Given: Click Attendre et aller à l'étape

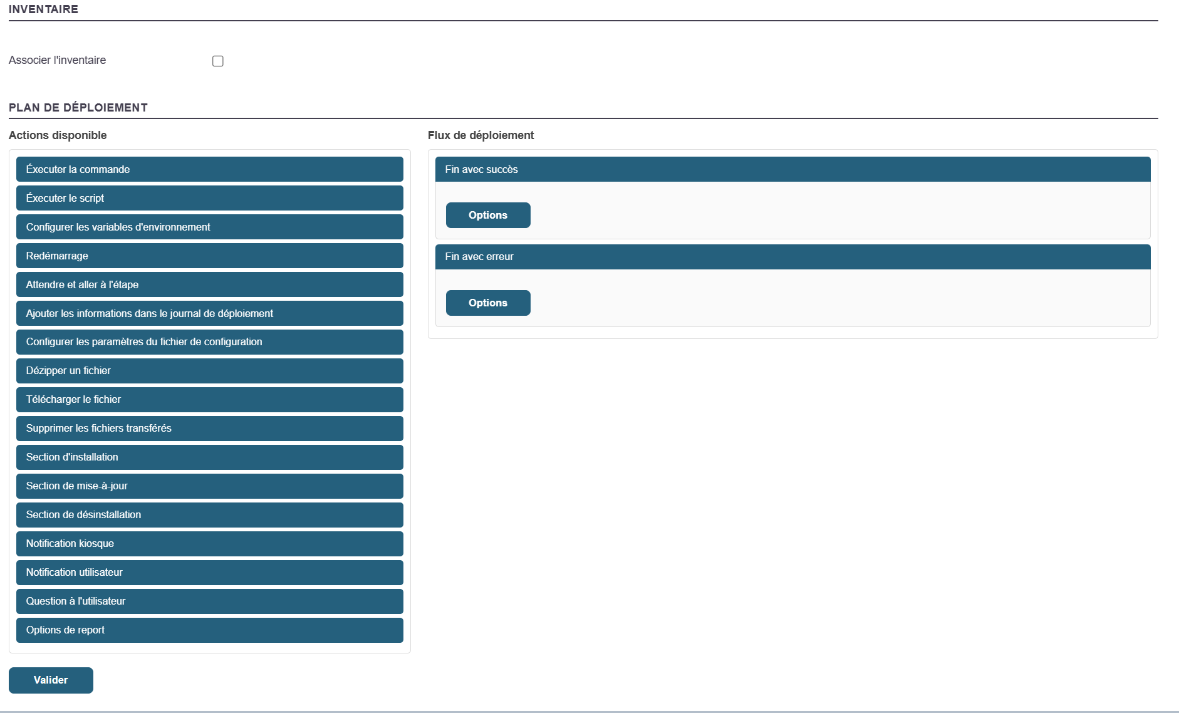Looking at the screenshot, I should click(x=209, y=284).
